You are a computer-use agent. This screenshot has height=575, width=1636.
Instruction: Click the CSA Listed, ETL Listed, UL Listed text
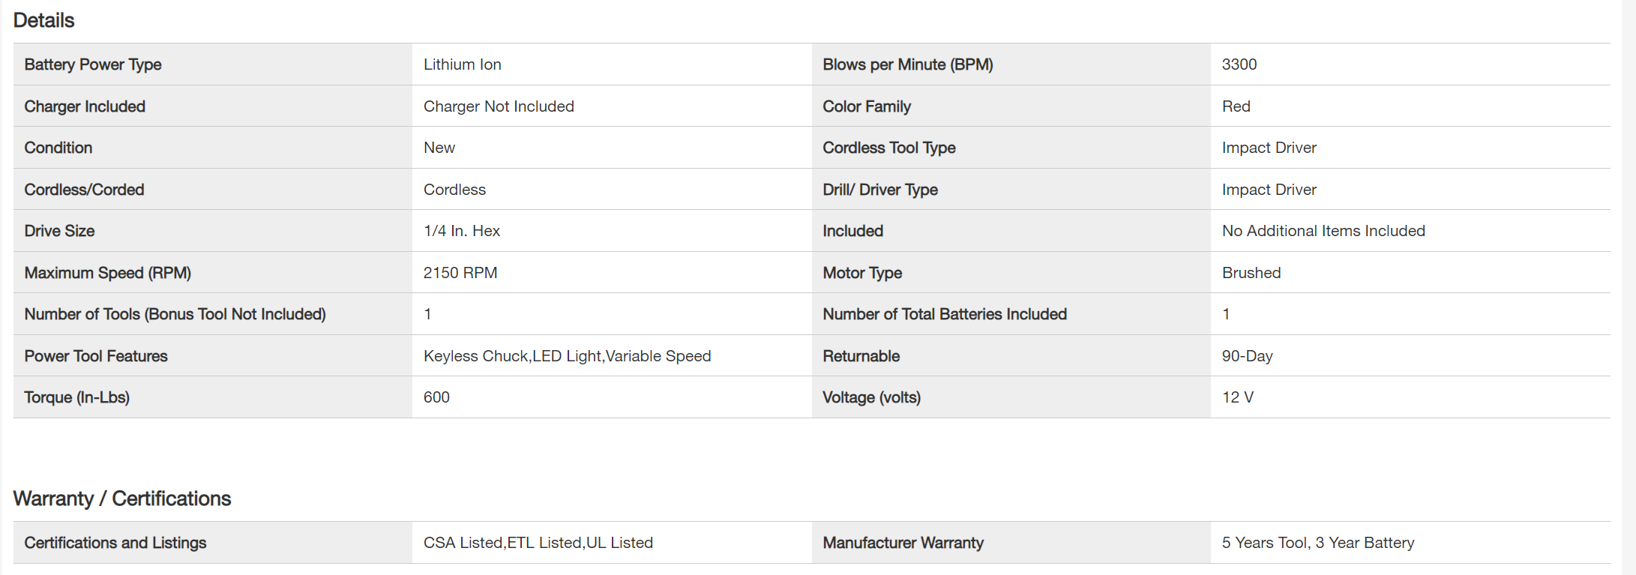(x=538, y=543)
